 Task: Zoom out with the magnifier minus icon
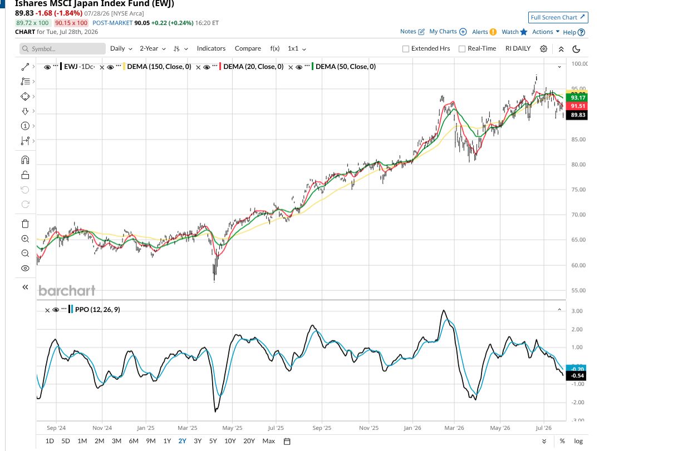(x=25, y=253)
